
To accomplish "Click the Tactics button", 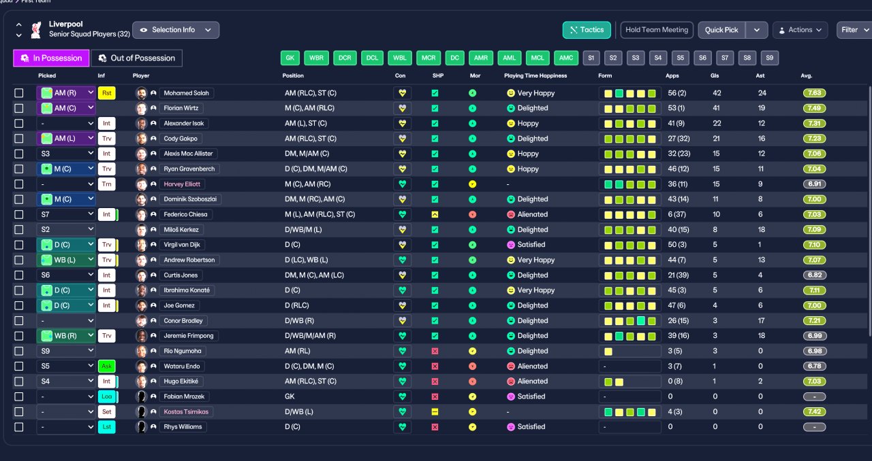I will 587,30.
